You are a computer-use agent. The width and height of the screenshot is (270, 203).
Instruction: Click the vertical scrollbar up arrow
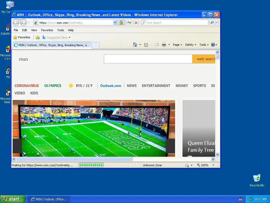pos(217,52)
